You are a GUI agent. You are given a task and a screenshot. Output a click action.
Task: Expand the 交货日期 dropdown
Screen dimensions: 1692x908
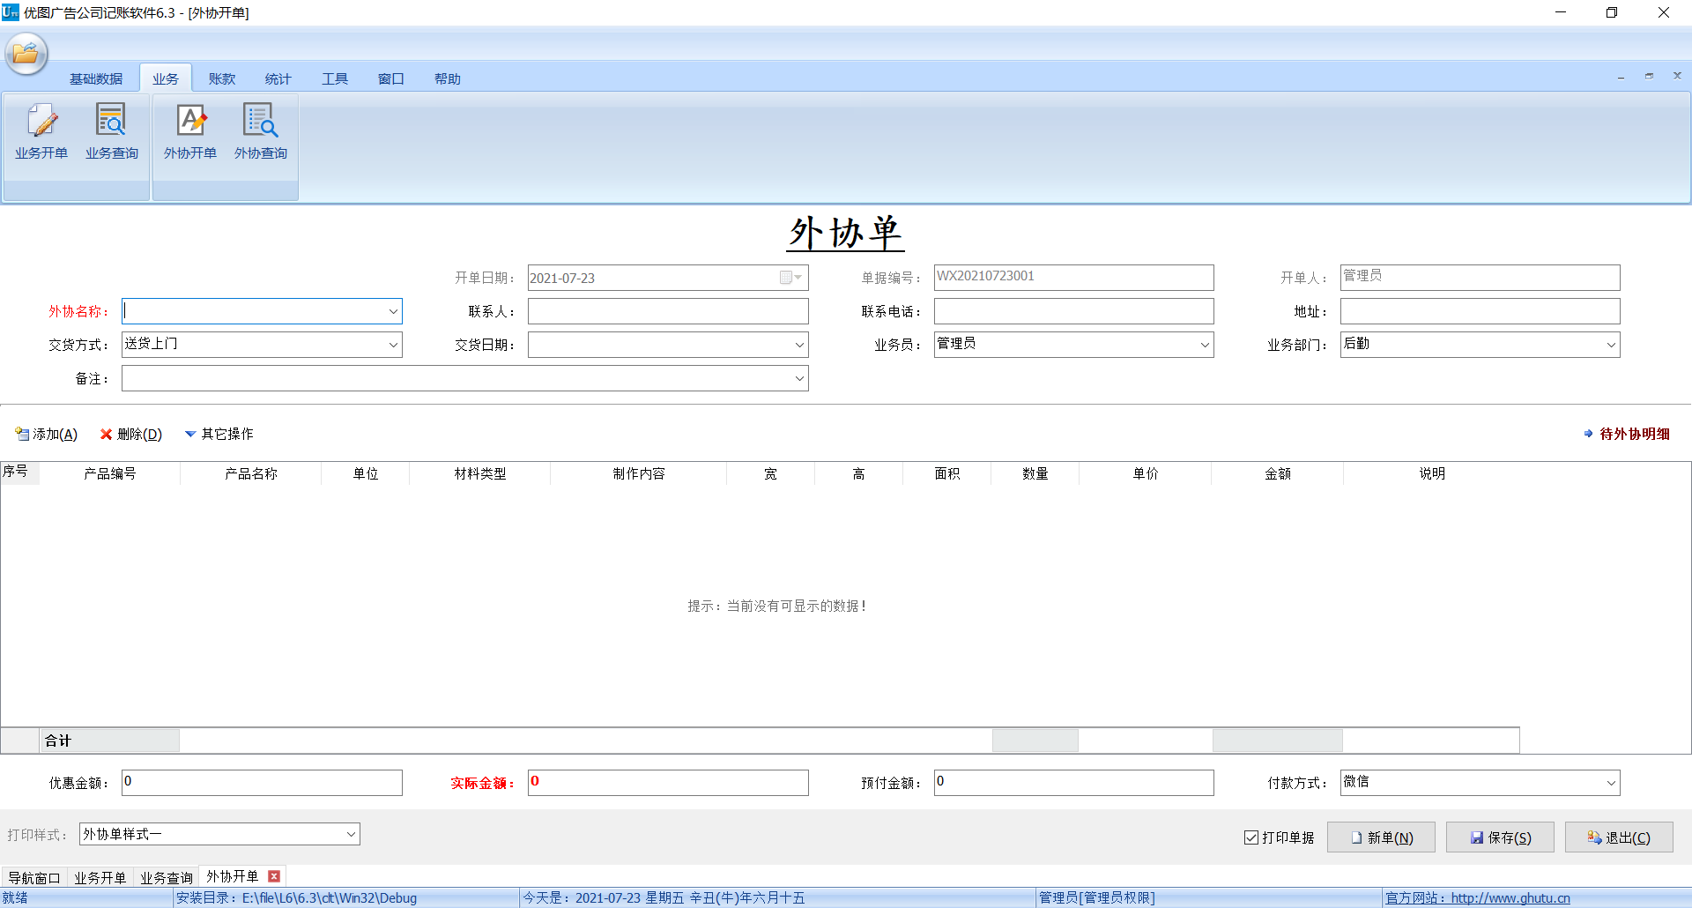pyautogui.click(x=799, y=345)
